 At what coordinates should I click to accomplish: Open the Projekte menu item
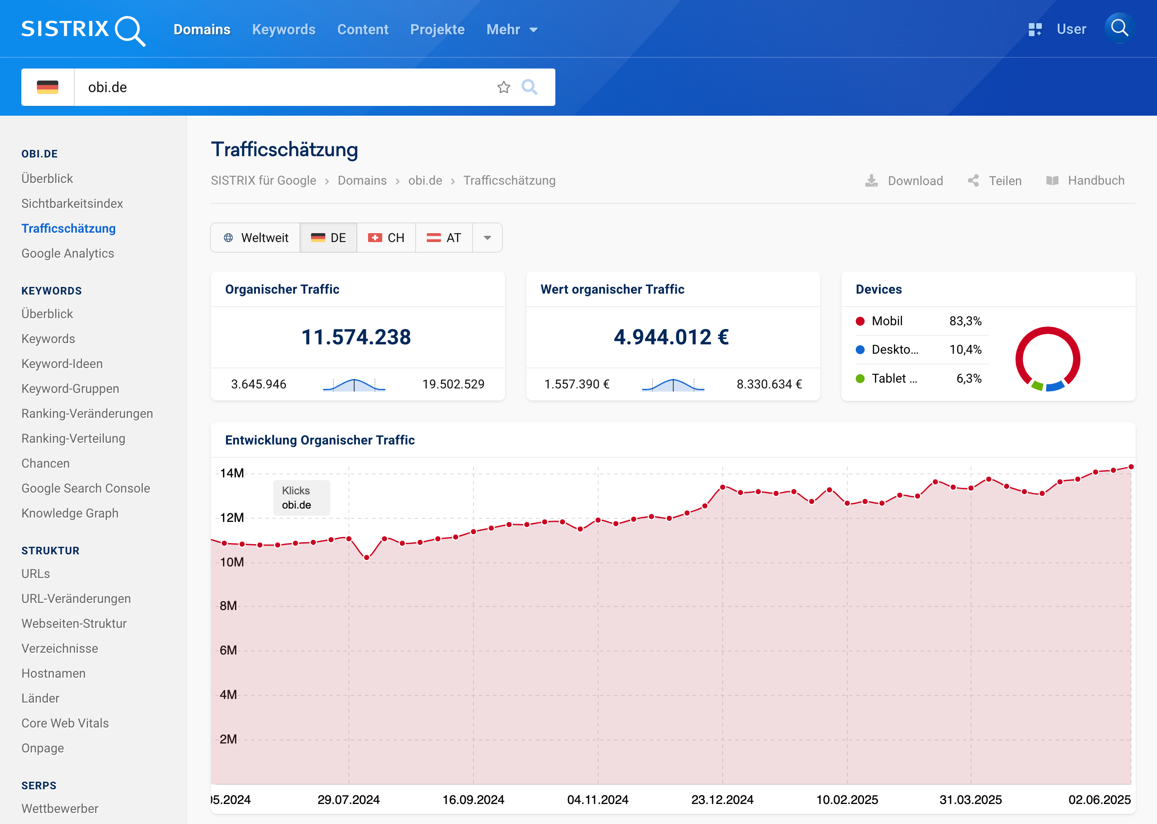(x=437, y=29)
